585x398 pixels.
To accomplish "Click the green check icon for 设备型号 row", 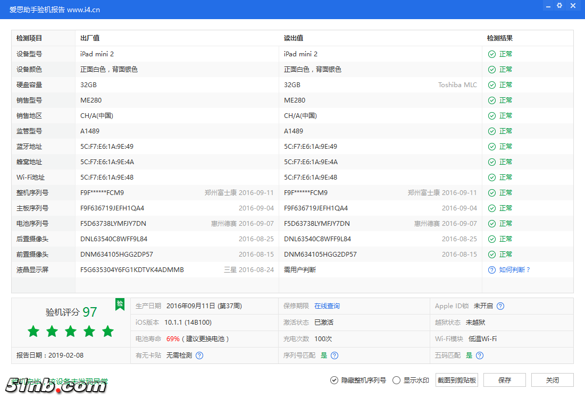I will pyautogui.click(x=491, y=54).
